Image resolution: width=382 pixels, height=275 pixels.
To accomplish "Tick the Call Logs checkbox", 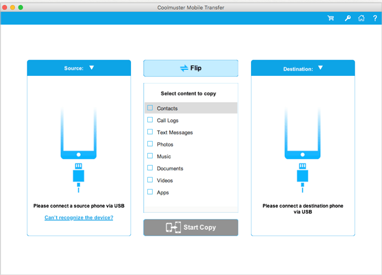I will [150, 120].
